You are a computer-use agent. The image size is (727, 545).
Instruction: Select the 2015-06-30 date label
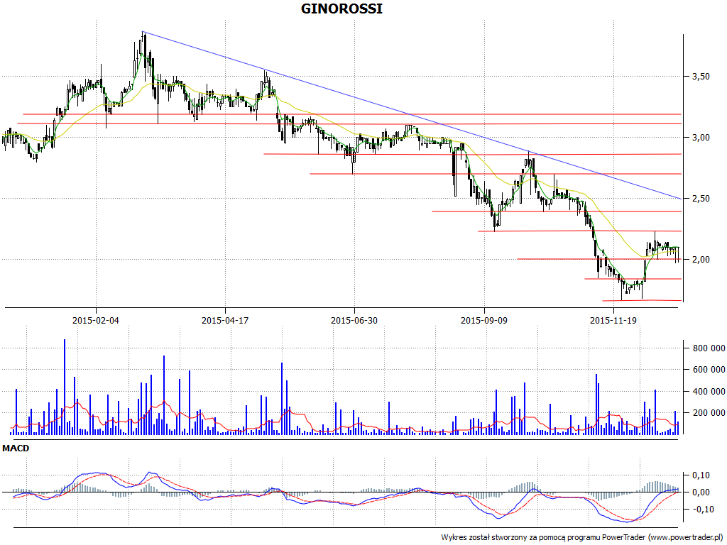coord(354,320)
